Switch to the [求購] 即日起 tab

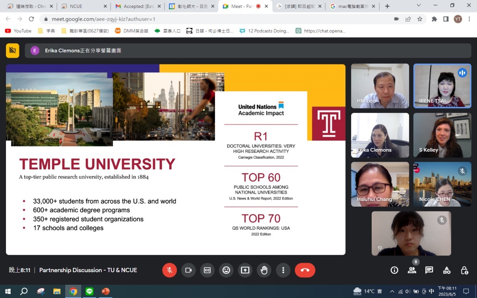pos(299,6)
